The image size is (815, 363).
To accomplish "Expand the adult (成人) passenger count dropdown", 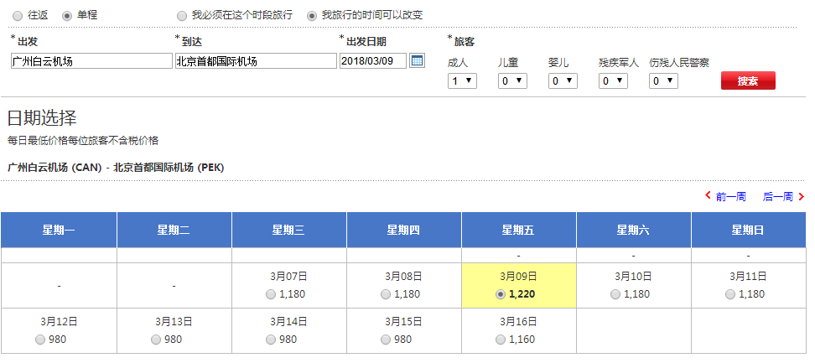I will pos(462,80).
